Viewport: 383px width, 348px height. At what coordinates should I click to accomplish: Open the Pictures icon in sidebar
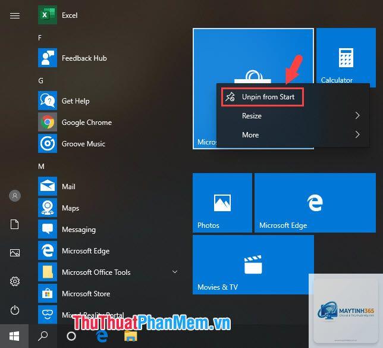coord(15,253)
